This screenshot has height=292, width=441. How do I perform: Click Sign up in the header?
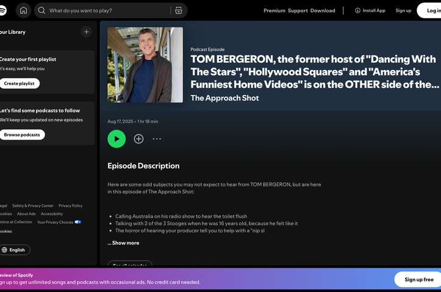[403, 10]
